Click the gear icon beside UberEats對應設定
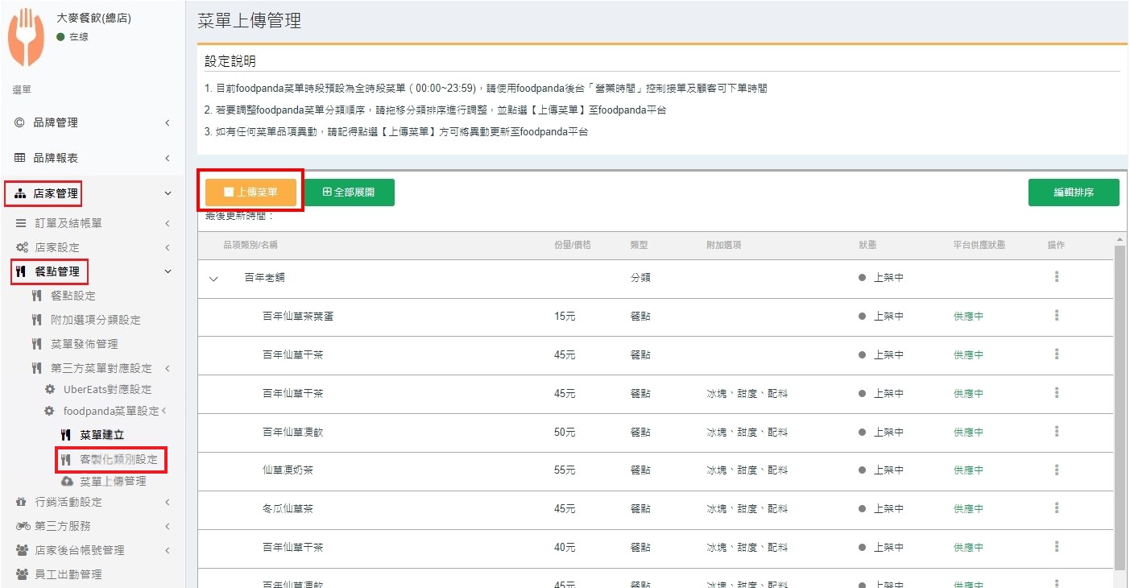Viewport: 1130px width, 588px height. [x=50, y=389]
